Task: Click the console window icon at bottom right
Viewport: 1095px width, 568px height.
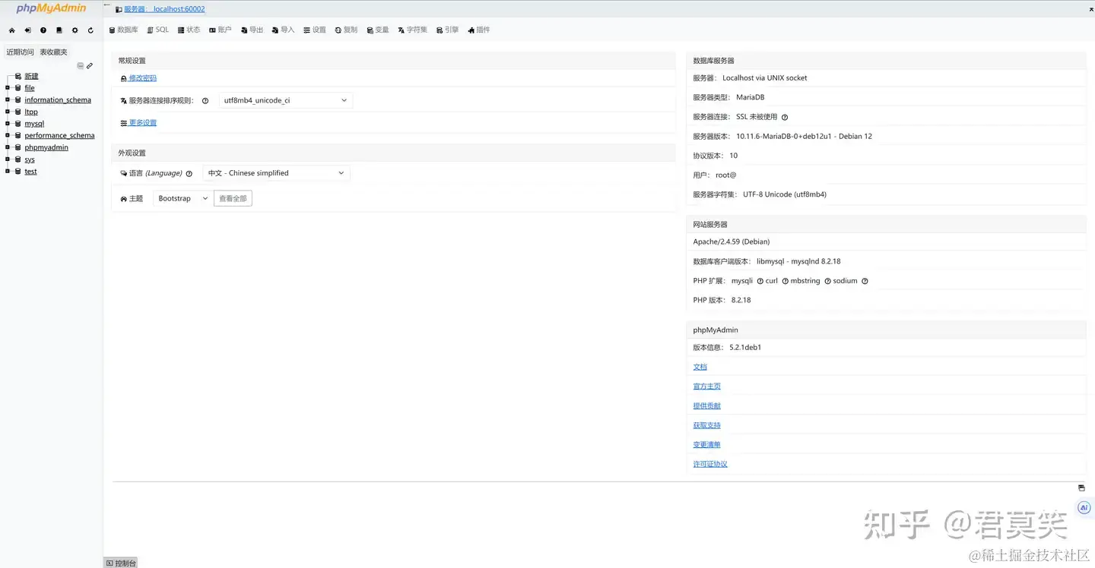Action: [x=1081, y=488]
